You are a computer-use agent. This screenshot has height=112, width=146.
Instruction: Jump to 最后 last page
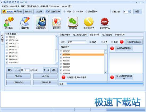pyautogui.click(x=54, y=70)
